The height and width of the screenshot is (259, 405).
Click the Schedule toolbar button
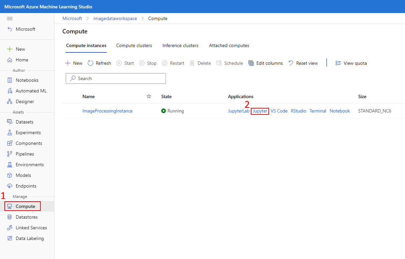[230, 63]
